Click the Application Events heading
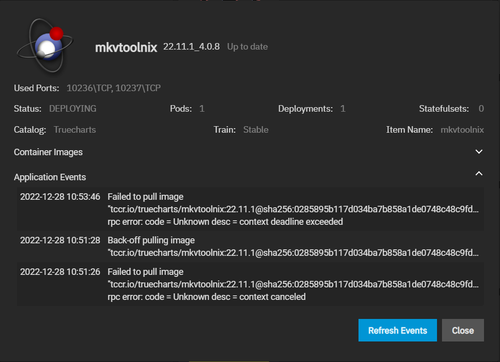Viewport: 500px width, 362px height. coord(49,177)
